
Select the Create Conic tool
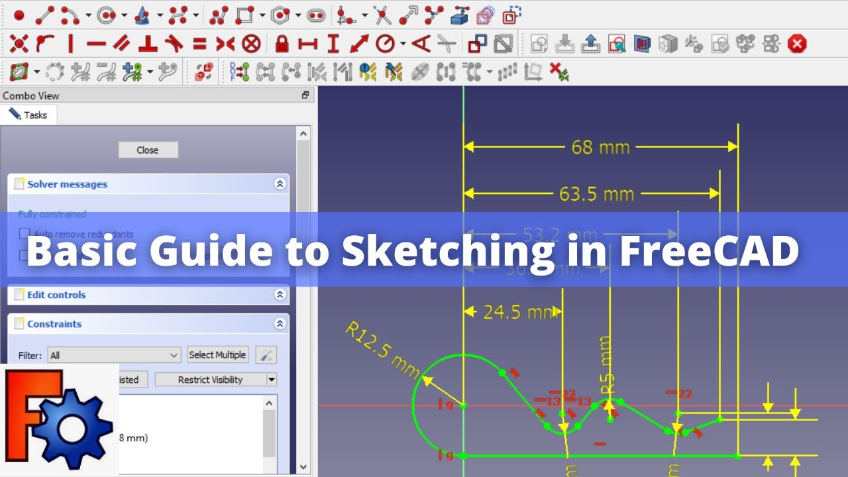coord(142,14)
